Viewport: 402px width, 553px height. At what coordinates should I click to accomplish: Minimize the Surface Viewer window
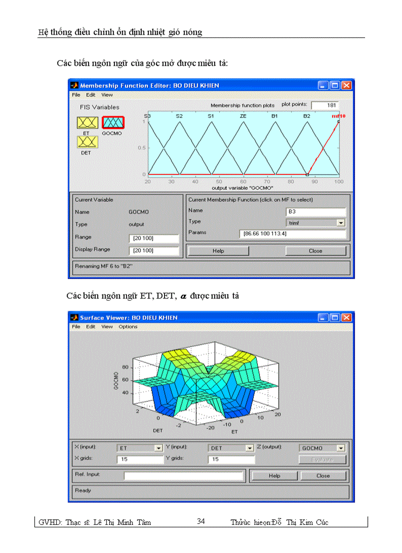click(x=323, y=318)
